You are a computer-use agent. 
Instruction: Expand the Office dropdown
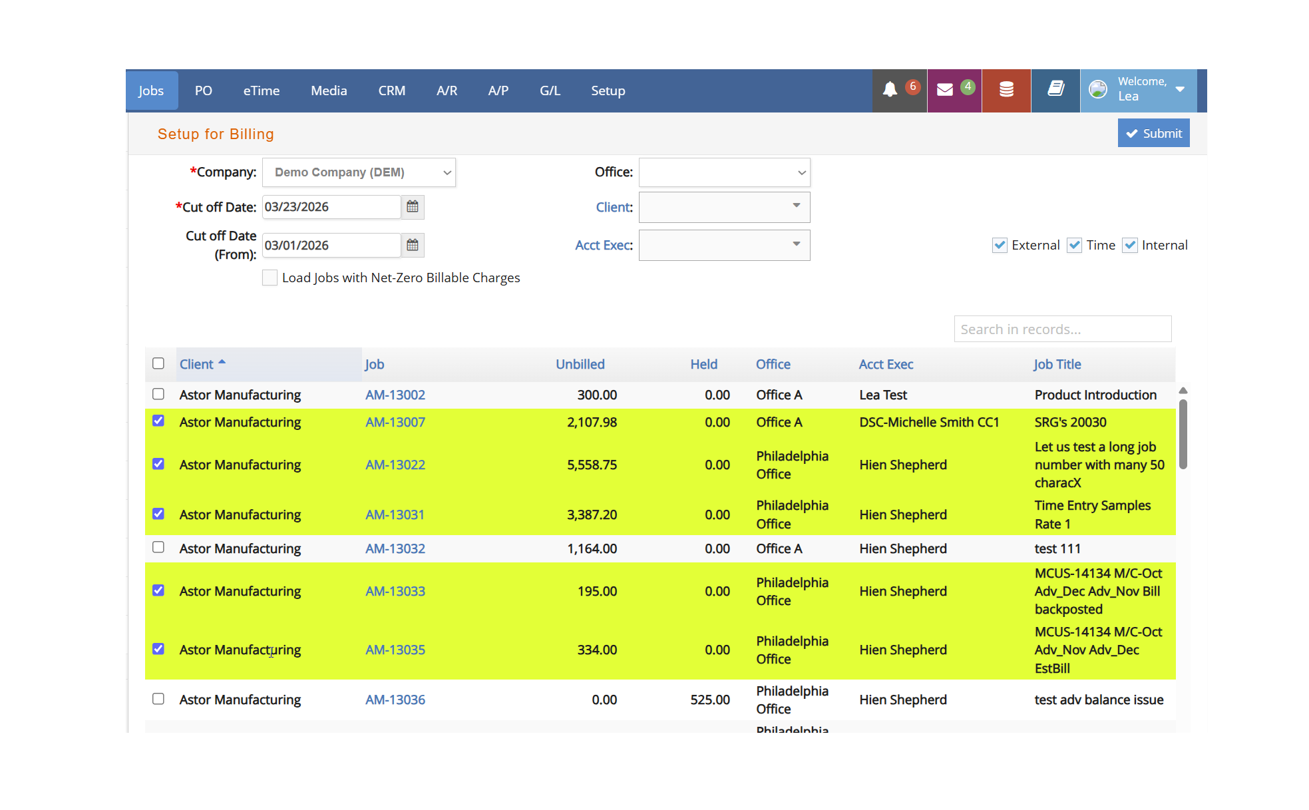pyautogui.click(x=724, y=172)
